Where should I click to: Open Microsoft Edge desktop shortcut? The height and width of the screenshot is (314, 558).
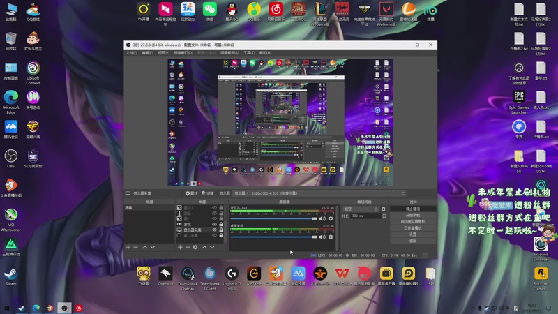[11, 102]
